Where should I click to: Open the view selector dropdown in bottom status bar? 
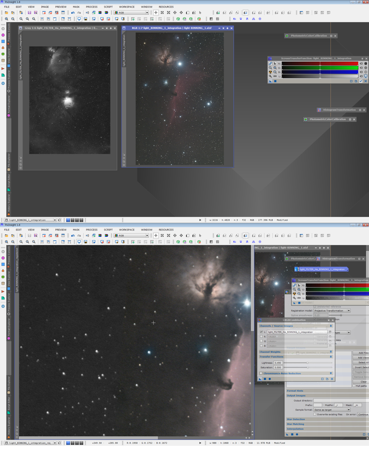30,443
